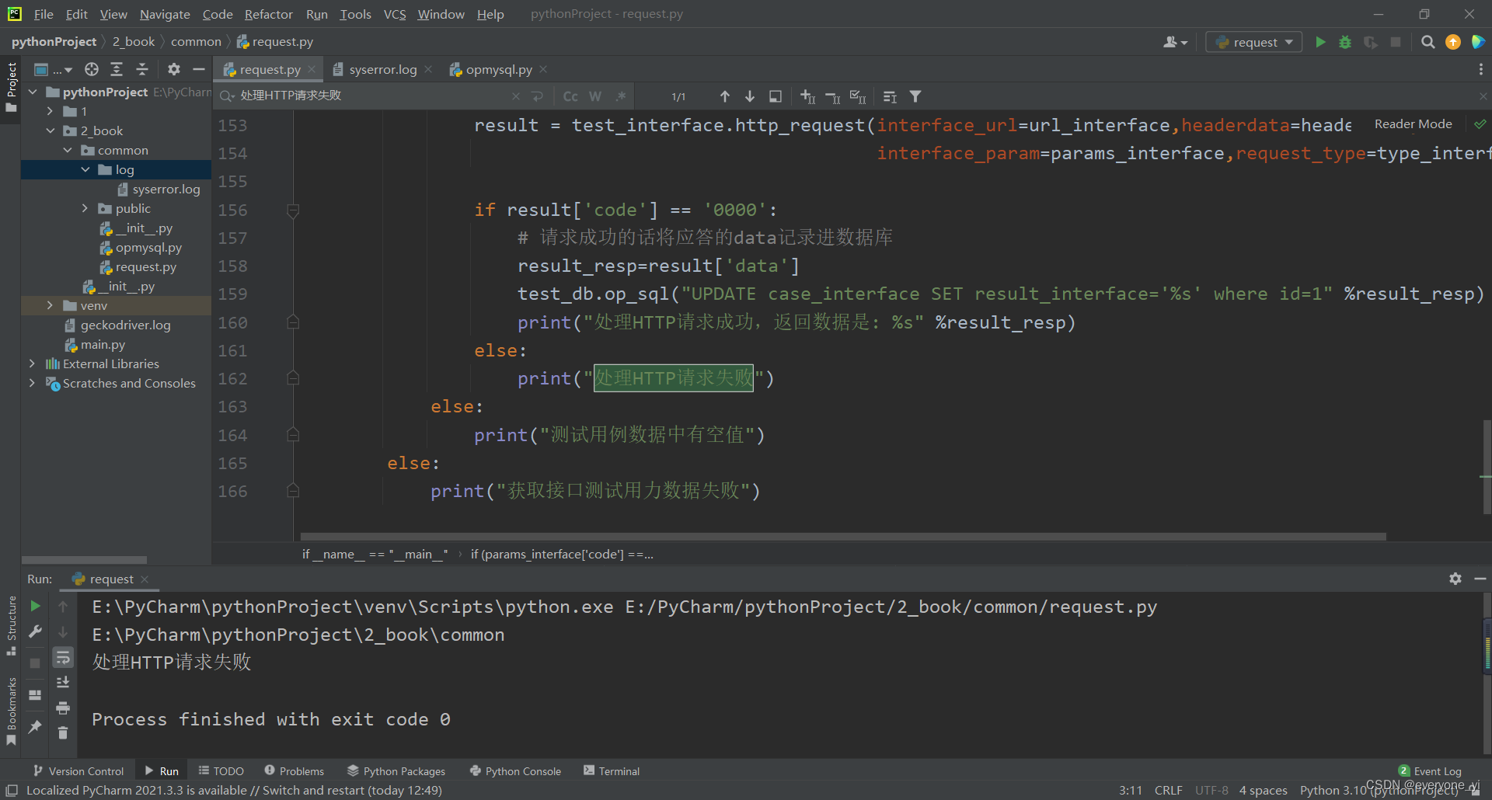Screen dimensions: 1492x800
Task: Add selection for next occurrence icon
Action: click(x=808, y=96)
